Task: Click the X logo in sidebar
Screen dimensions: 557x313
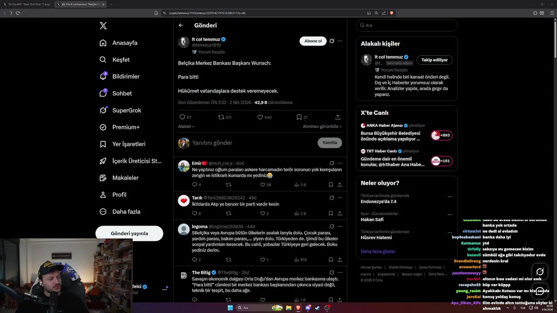Action: click(103, 26)
